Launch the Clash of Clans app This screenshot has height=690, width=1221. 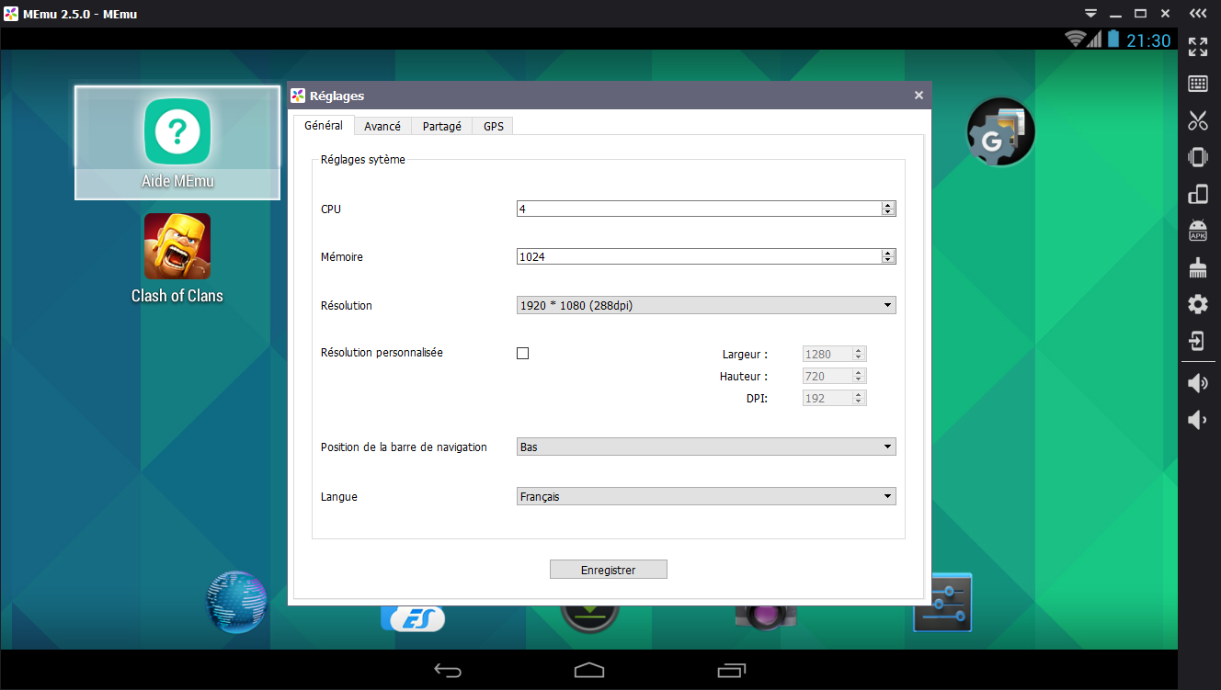pos(177,246)
